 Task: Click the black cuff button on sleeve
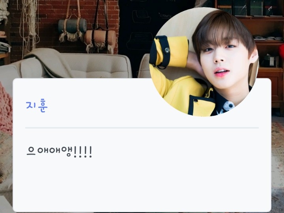(167, 50)
